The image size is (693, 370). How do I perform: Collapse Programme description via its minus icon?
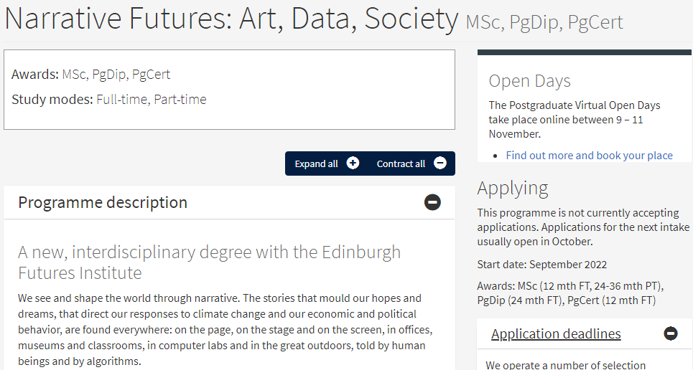[433, 202]
